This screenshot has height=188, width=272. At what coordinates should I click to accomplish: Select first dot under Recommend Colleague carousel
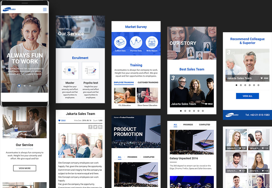click(237, 85)
